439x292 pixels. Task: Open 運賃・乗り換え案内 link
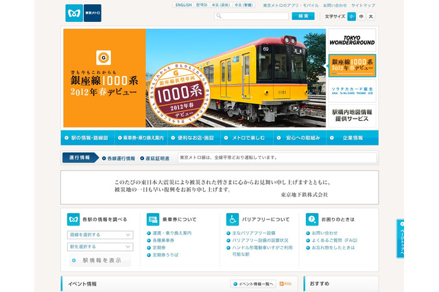click(172, 233)
